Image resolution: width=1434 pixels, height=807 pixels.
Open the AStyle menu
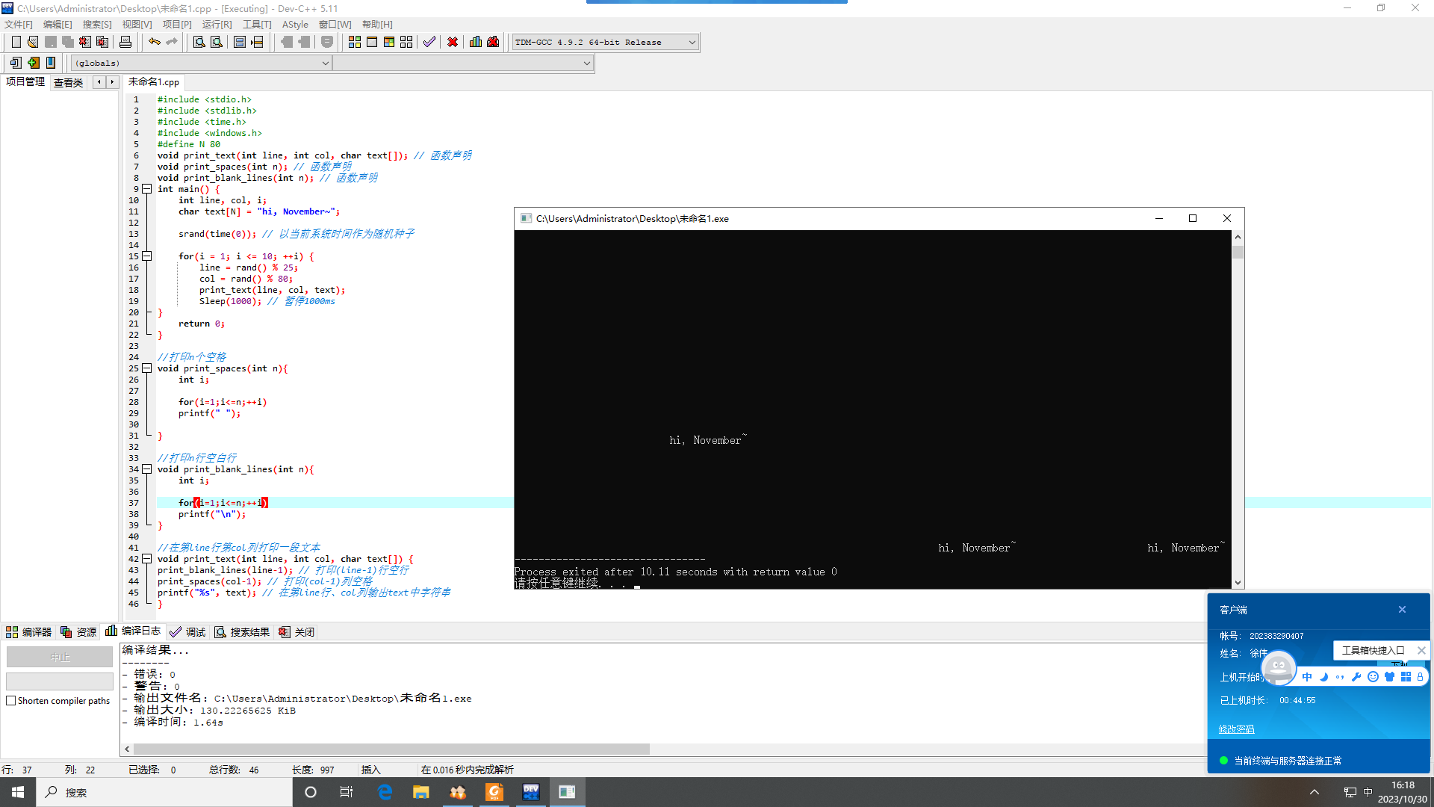295,25
